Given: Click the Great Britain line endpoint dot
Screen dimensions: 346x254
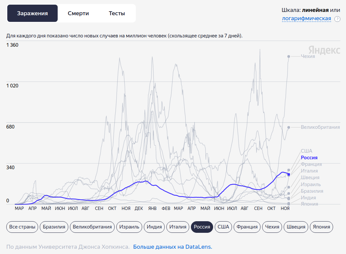Looking at the screenshot, I should 289,127.
